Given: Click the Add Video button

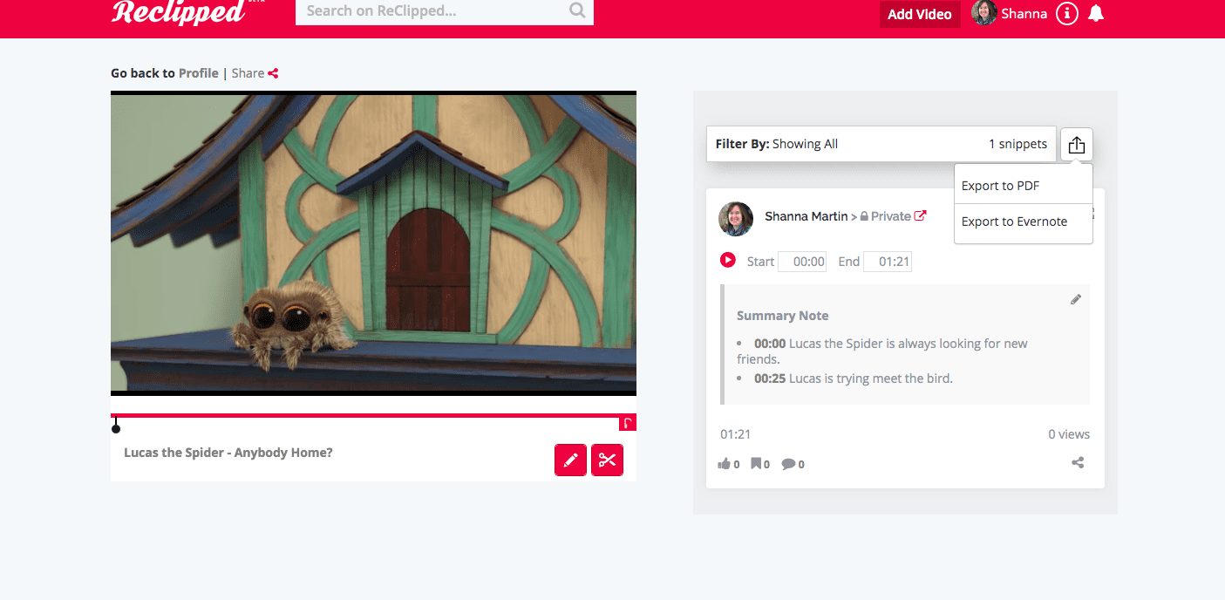Looking at the screenshot, I should coord(920,14).
